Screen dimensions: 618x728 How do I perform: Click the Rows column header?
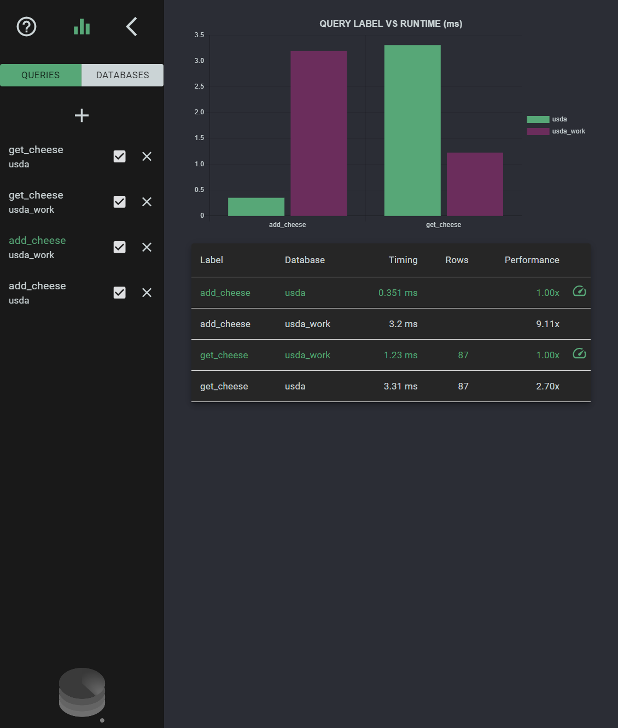tap(457, 260)
